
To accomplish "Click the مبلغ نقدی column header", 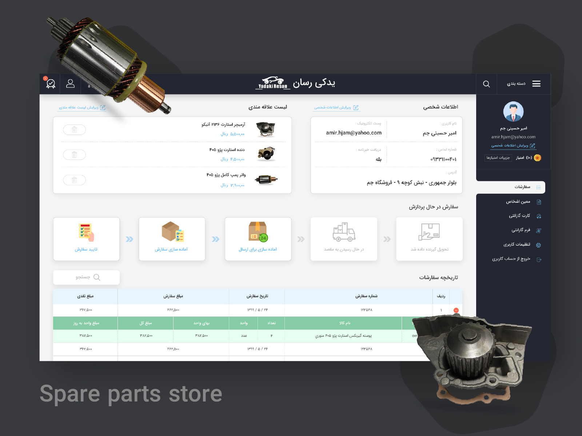I will (85, 296).
